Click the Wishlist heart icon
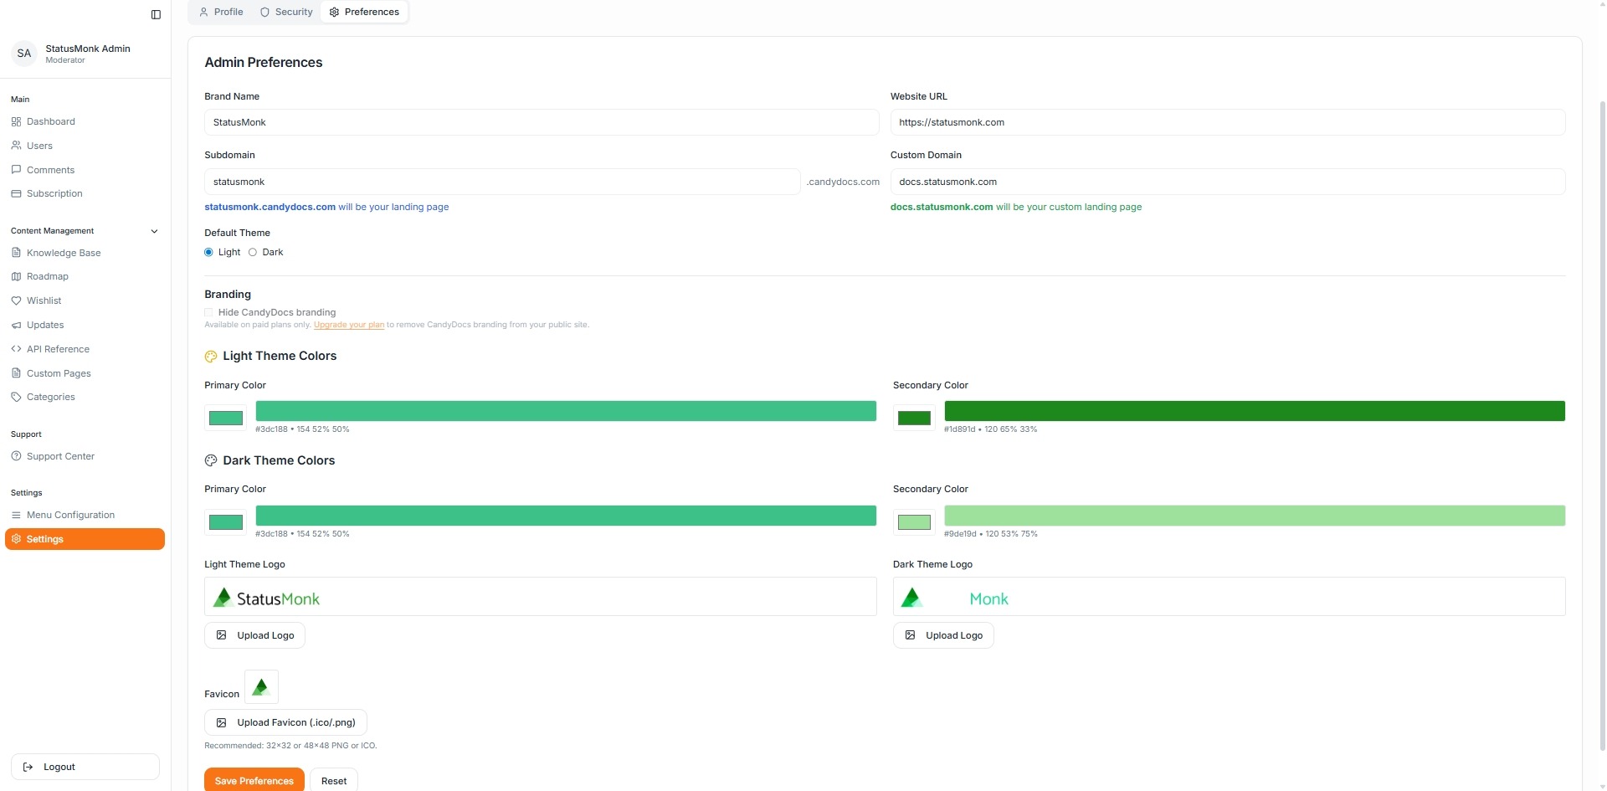This screenshot has height=791, width=1607. click(x=16, y=300)
